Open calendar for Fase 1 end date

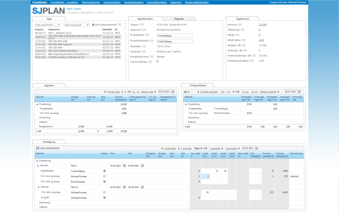[142, 166]
